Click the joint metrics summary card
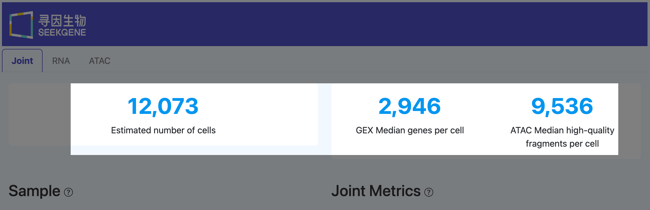Screen dimensions: 650x210 coord(475,119)
